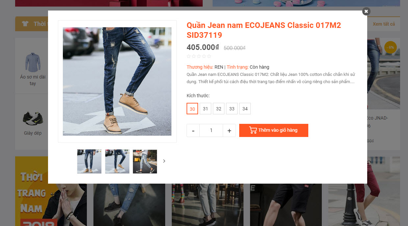The height and width of the screenshot is (226, 408).
Task: Open Xem tất cả link
Action: (x=384, y=24)
